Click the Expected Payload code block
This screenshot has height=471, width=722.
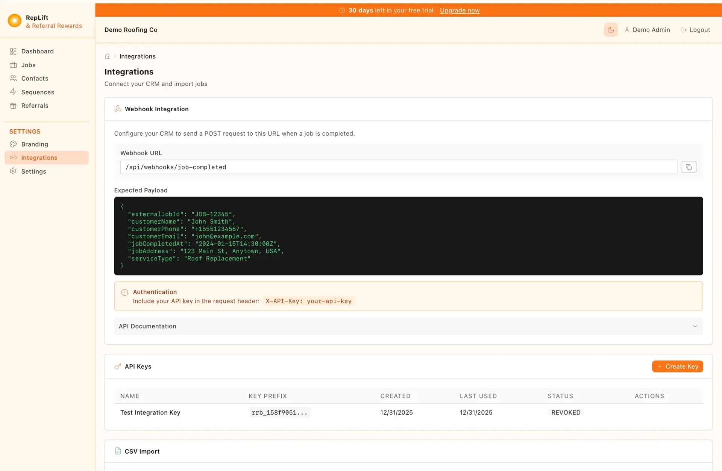(x=408, y=236)
